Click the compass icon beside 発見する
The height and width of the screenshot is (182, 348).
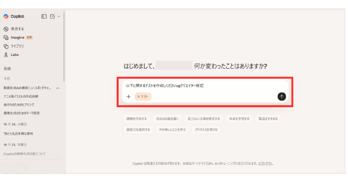point(6,29)
